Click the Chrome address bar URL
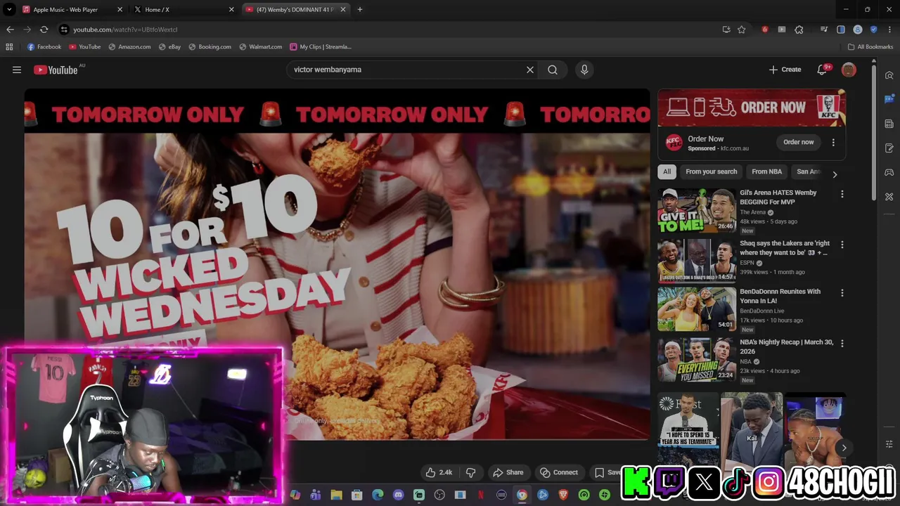 coord(125,30)
